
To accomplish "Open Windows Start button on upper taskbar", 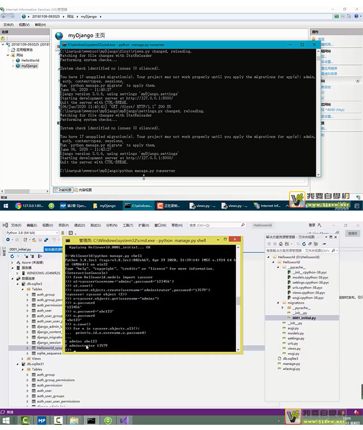I will [6, 206].
